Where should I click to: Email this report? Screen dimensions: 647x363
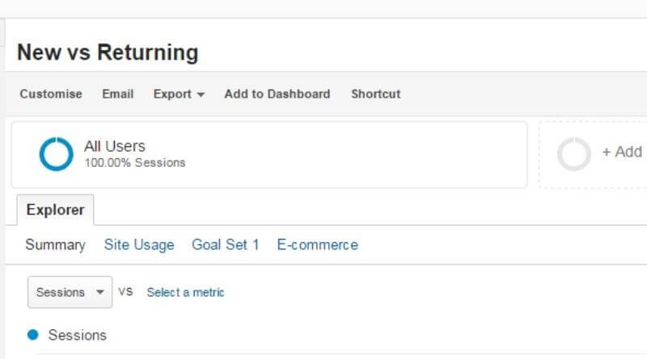(x=117, y=94)
